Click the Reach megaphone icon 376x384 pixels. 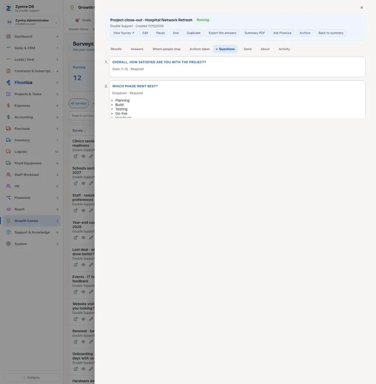[8, 209]
